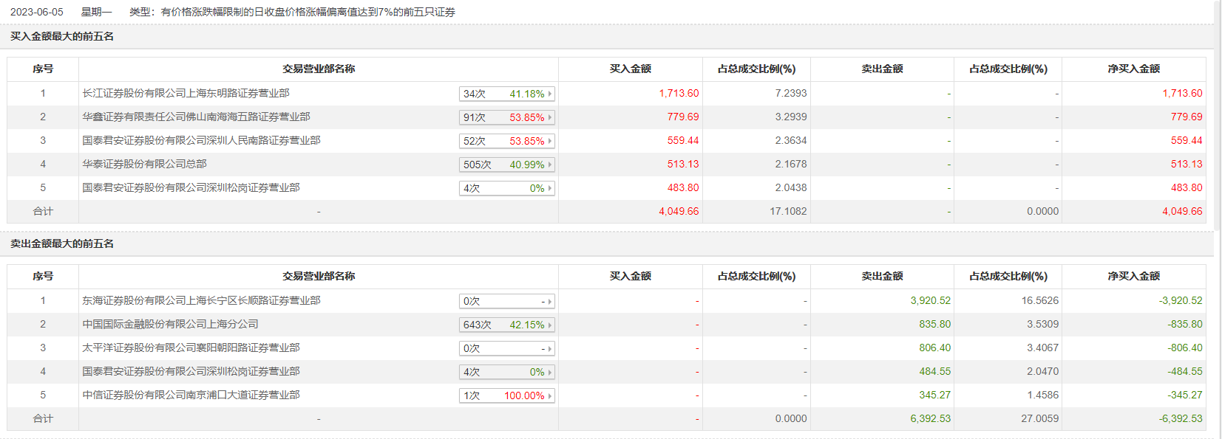The image size is (1222, 439).
Task: Click 净买入金额 column header in bottom table
Action: (1133, 277)
